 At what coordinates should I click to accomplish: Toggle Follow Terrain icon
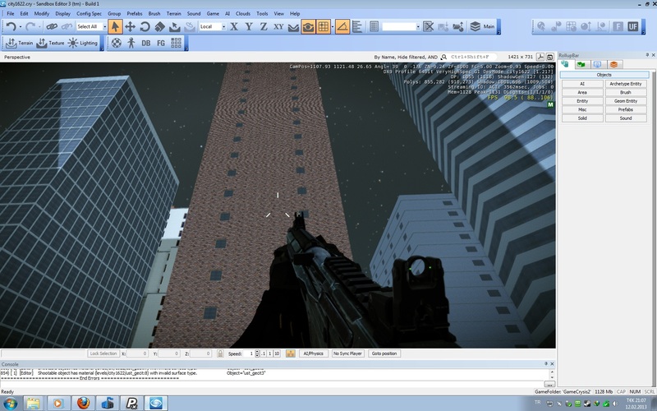click(293, 27)
